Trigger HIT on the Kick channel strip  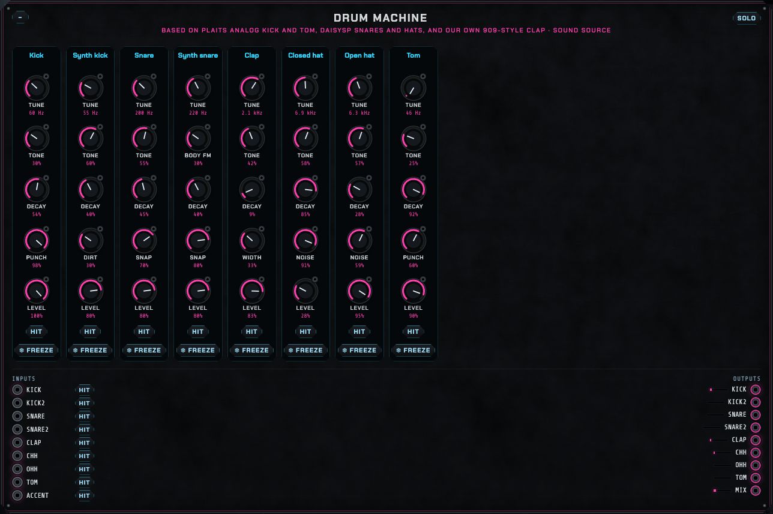[36, 331]
